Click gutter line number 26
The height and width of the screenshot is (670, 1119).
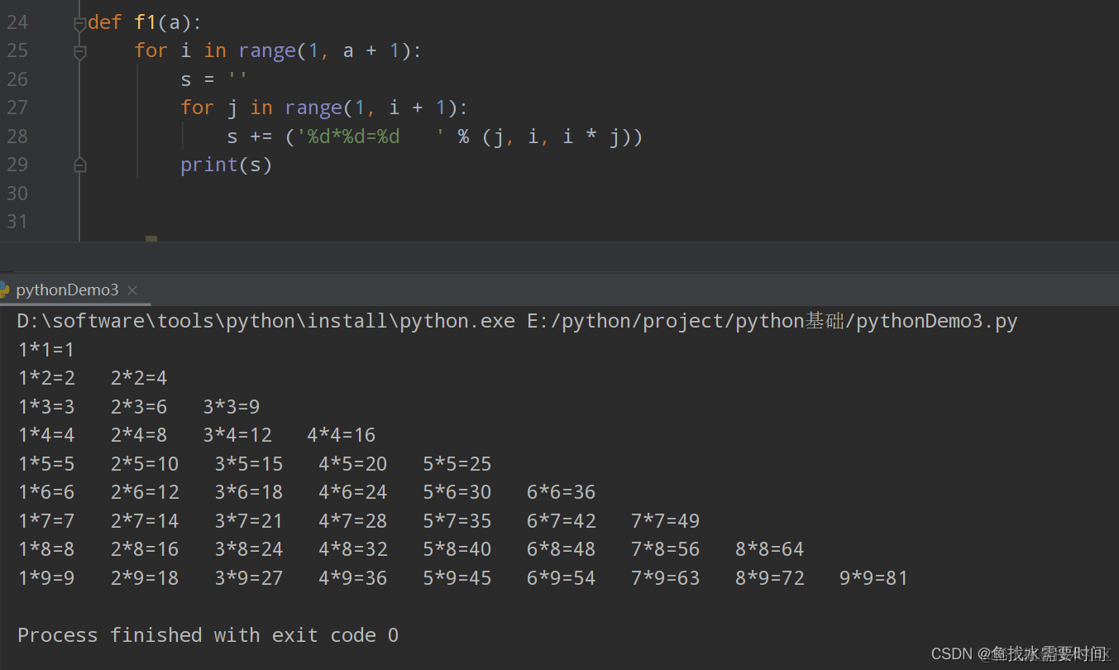pos(17,79)
